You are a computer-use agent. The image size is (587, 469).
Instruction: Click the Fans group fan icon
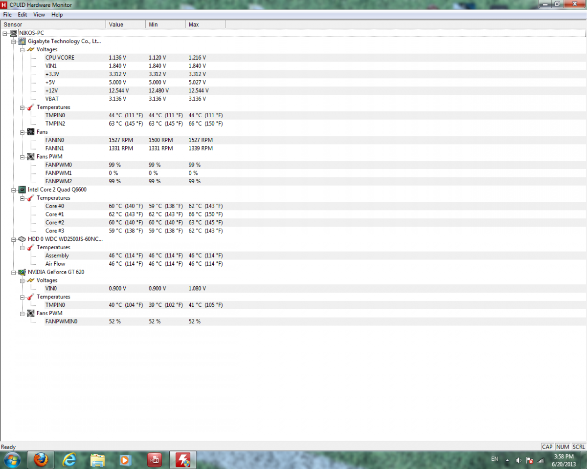click(31, 132)
